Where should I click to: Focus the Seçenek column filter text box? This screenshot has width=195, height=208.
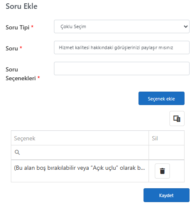84,152
